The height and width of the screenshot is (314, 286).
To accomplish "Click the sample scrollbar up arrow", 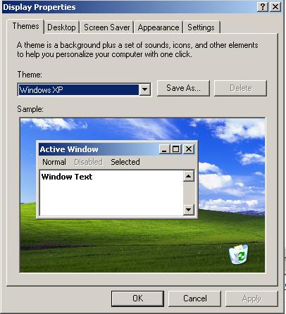I will (x=189, y=176).
